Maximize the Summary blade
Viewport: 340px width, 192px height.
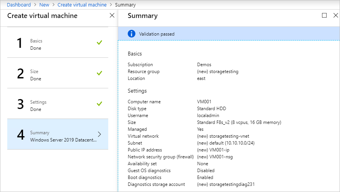324,15
